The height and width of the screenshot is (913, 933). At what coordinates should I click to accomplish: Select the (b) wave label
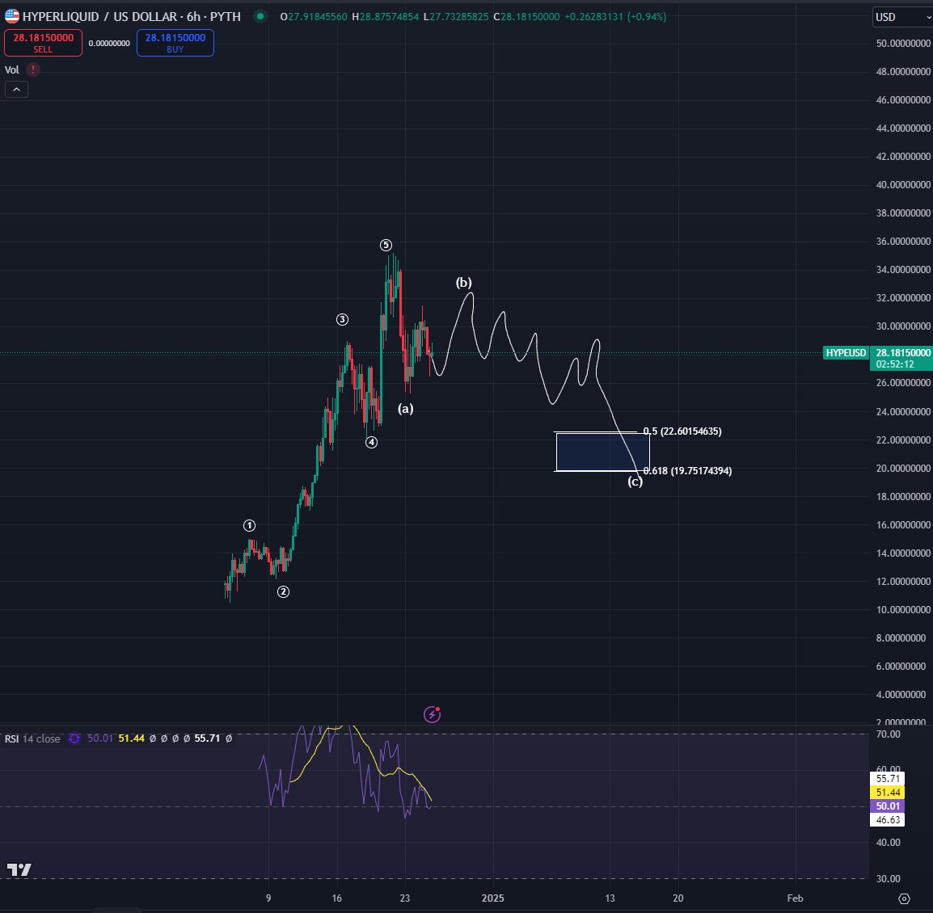pos(463,283)
